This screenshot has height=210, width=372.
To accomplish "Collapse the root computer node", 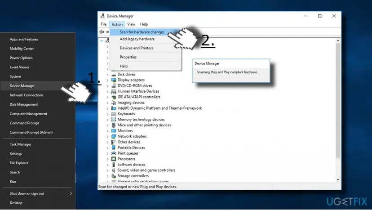I will (102, 41).
